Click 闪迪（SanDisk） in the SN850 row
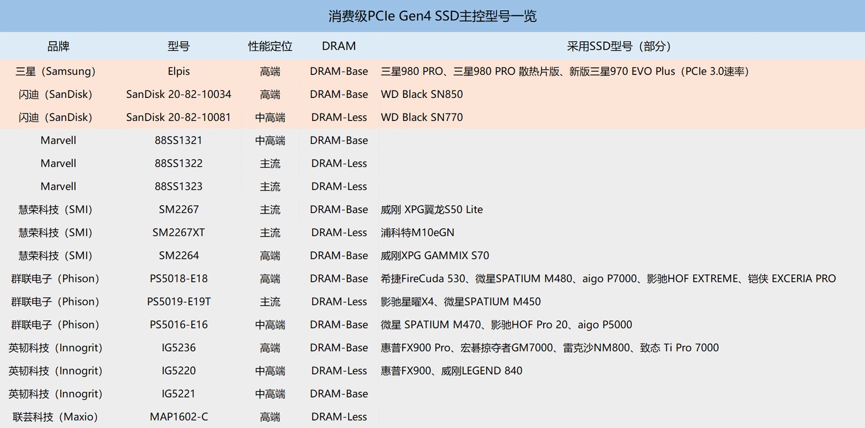This screenshot has height=428, width=865. tap(56, 94)
